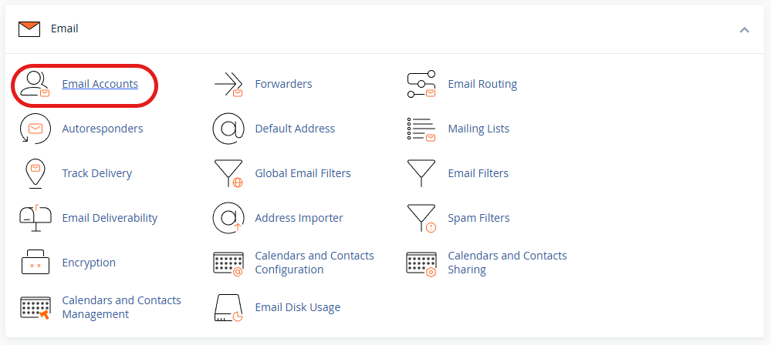Click the Email Deliverability mailbox icon

pos(35,218)
